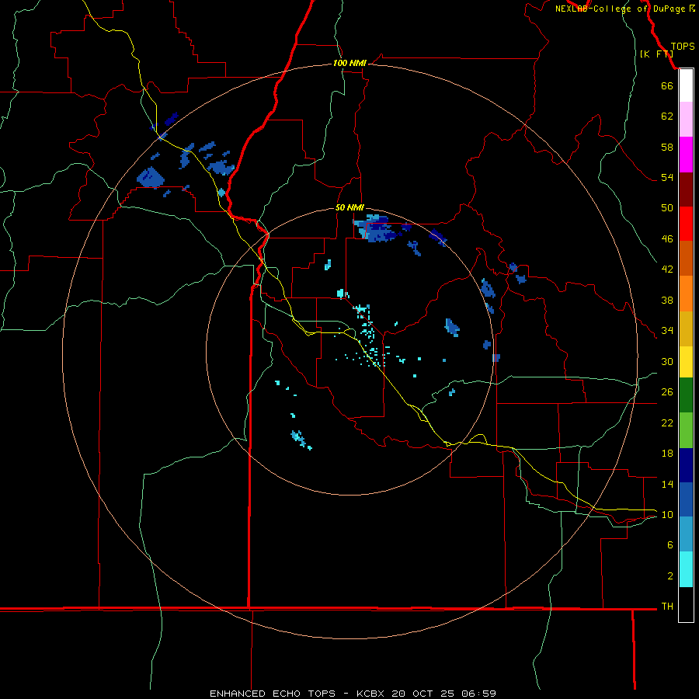Screen dimensions: 699x699
Task: Click the bright yellow legend swatch
Action: [686, 362]
